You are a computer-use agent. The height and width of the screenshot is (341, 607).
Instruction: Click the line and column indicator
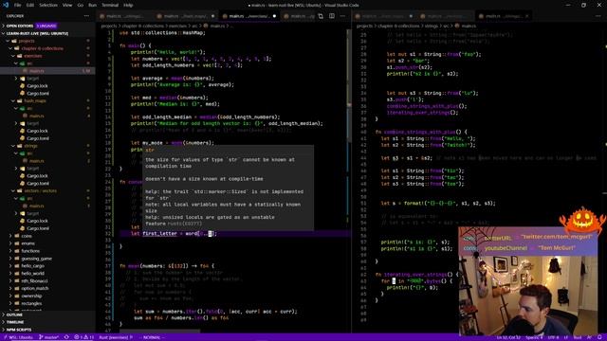pyautogui.click(x=508, y=337)
